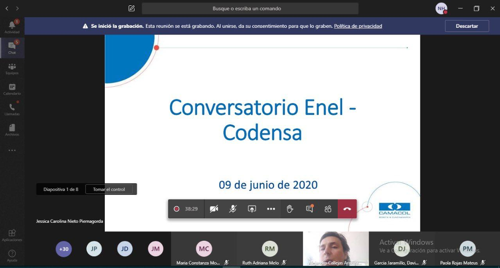The image size is (500, 268).
Task: Click the 38:29 call timer
Action: [x=192, y=209]
